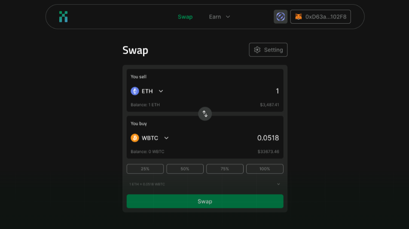This screenshot has height=229, width=409.
Task: Expand the 1 ETH = 0.0518 WBTC rate details
Action: 278,184
